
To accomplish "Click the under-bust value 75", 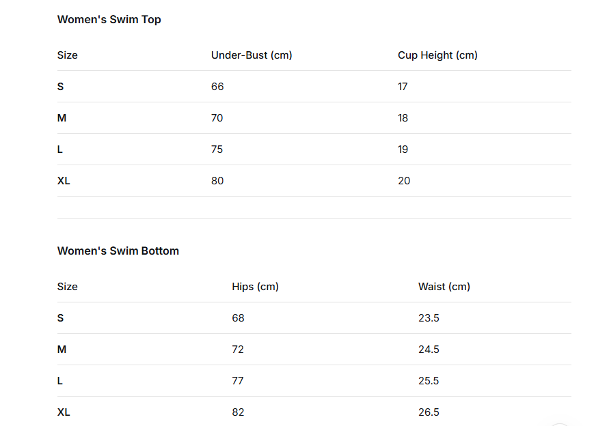I will [x=217, y=150].
